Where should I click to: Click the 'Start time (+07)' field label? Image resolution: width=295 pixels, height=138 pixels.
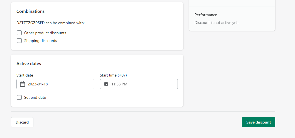[113, 75]
